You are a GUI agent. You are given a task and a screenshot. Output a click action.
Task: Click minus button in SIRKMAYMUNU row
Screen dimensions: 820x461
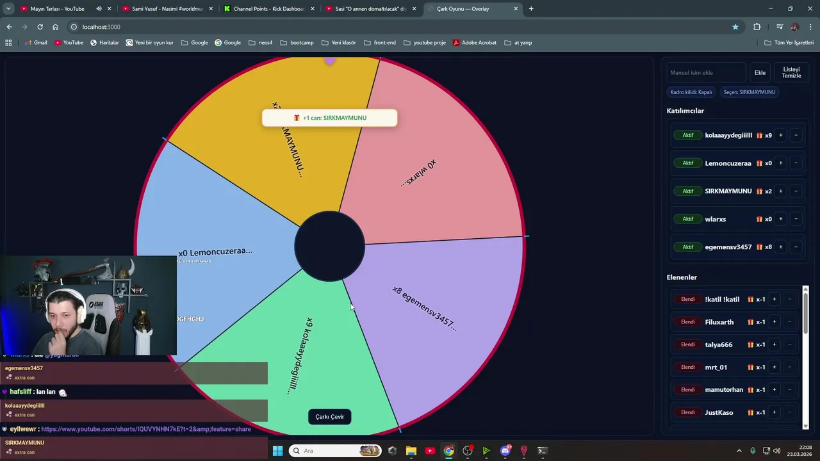796,191
